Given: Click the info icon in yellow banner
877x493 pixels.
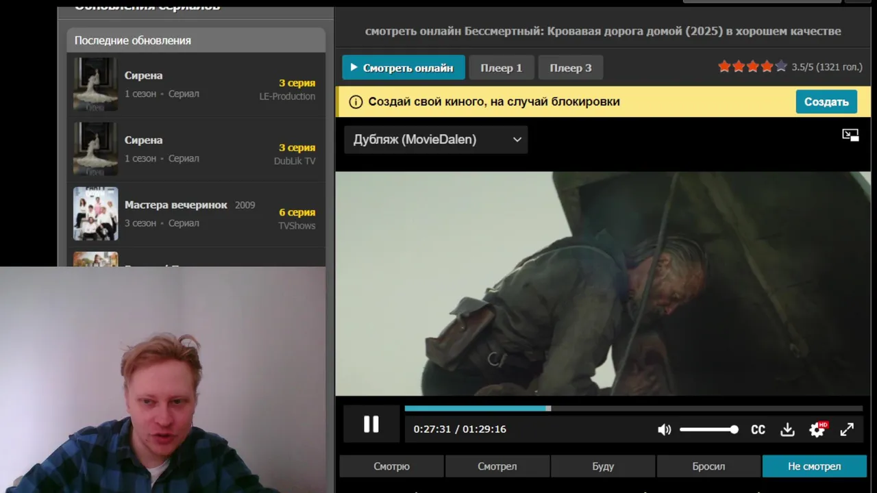Looking at the screenshot, I should pyautogui.click(x=356, y=102).
